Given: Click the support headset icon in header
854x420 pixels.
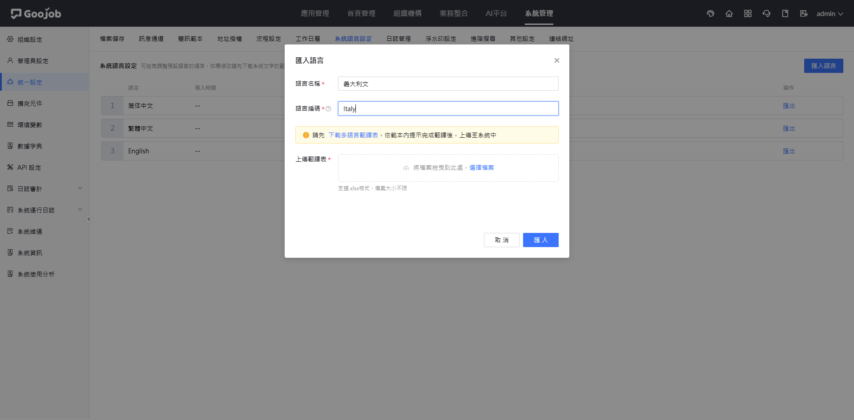Looking at the screenshot, I should [766, 14].
